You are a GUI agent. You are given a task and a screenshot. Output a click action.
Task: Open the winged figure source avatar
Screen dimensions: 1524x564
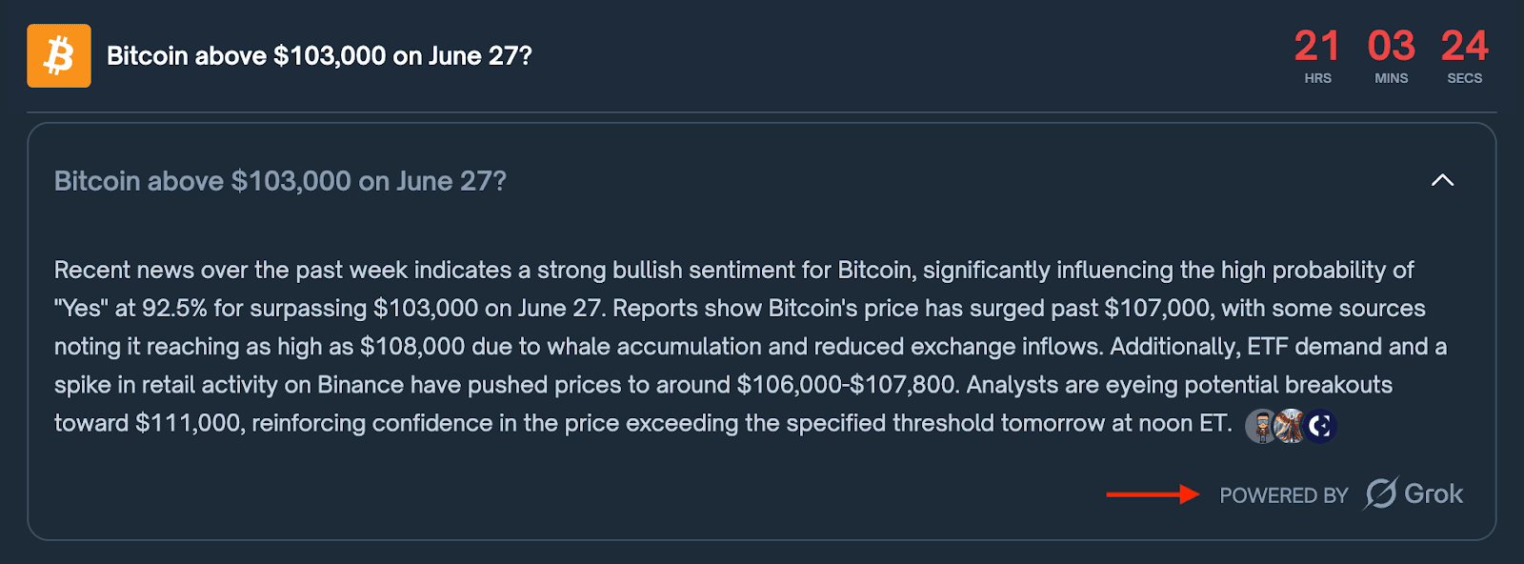[x=1291, y=426]
